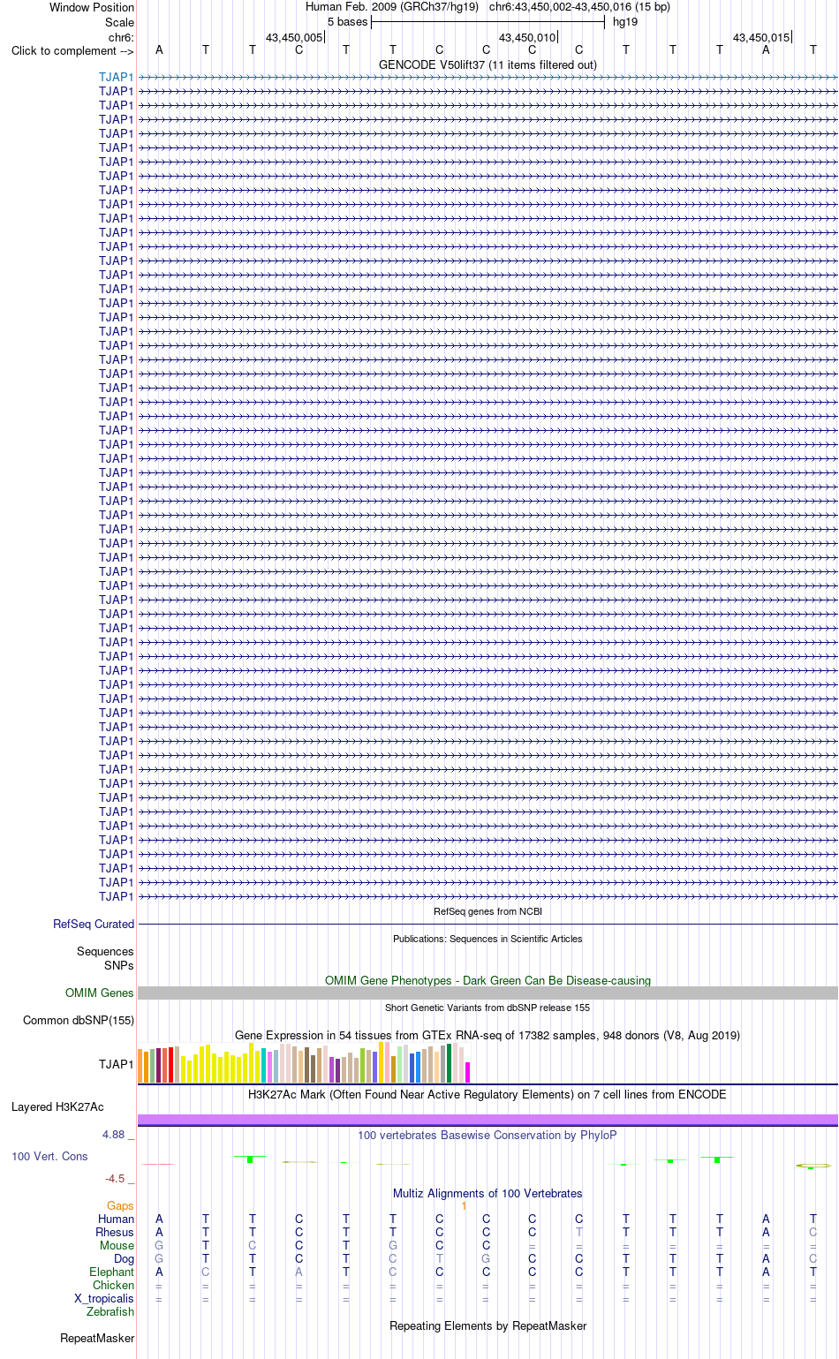Open the Layered H3K27Ac track label
Viewport: 839px width, 1359px height.
57,1106
